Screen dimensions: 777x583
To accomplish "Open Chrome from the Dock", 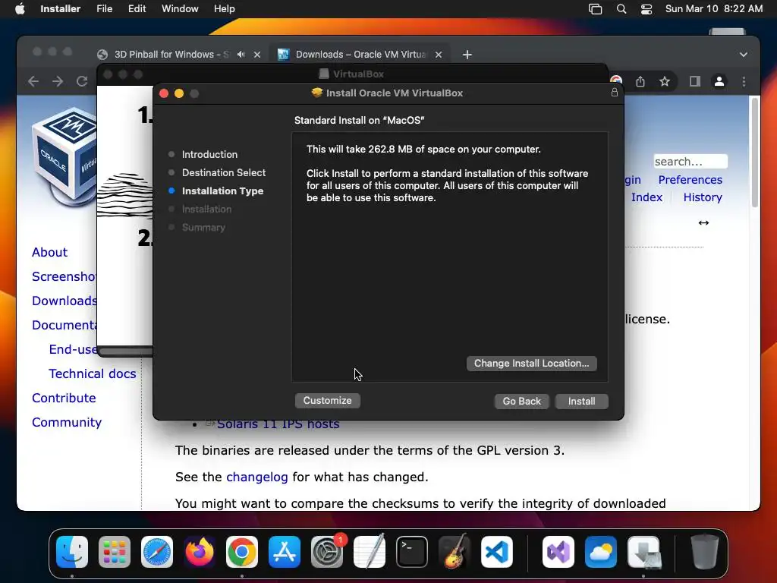I will click(242, 551).
